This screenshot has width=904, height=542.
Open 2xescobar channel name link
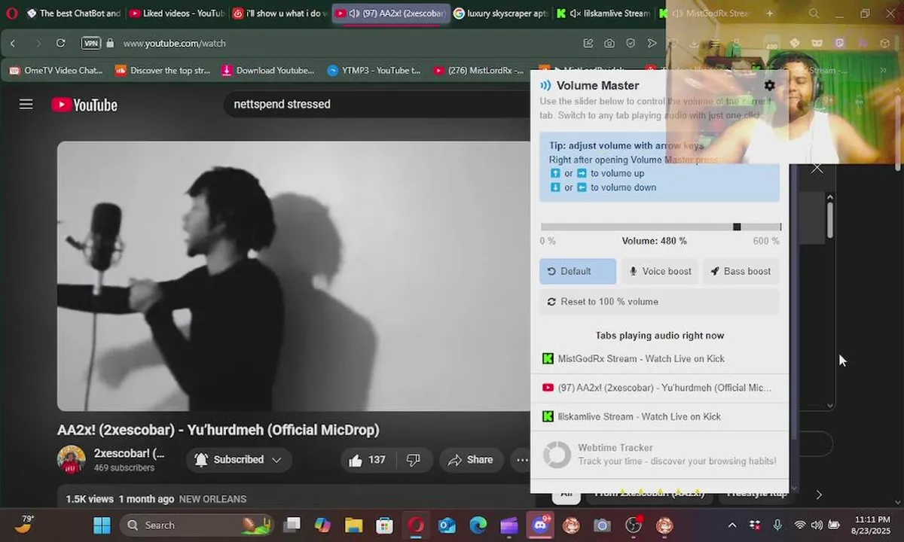tap(129, 453)
